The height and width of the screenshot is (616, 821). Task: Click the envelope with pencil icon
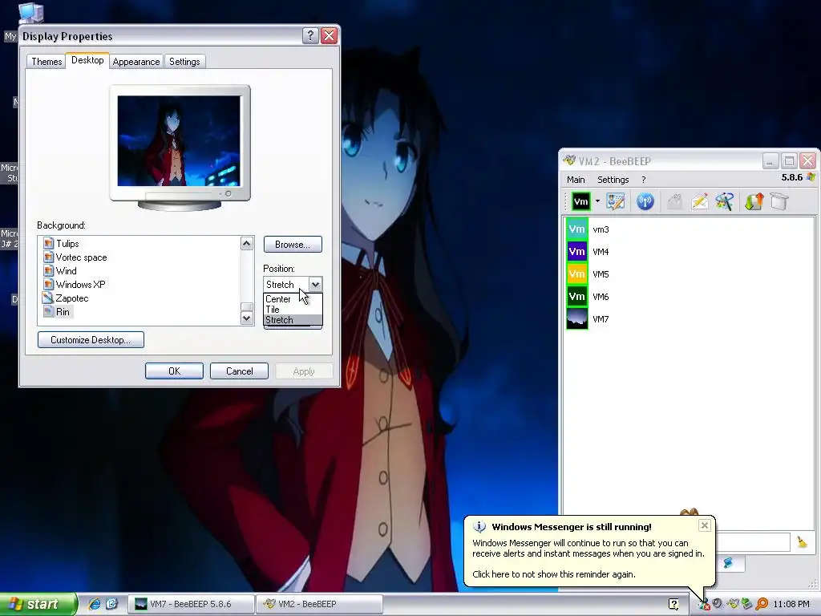699,201
